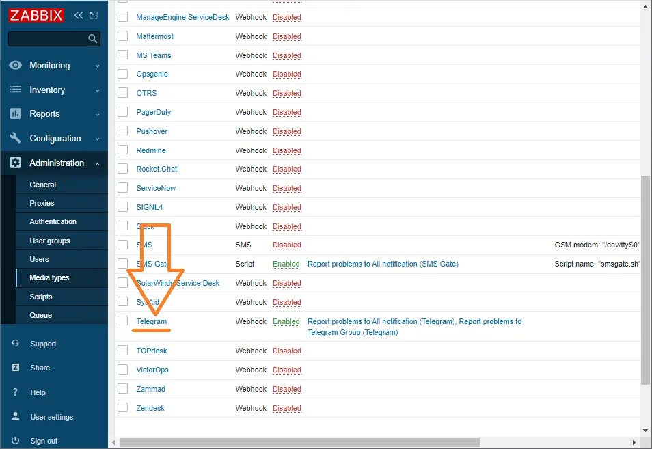Tick the Zendesk row checkbox
The width and height of the screenshot is (652, 449).
coord(122,407)
